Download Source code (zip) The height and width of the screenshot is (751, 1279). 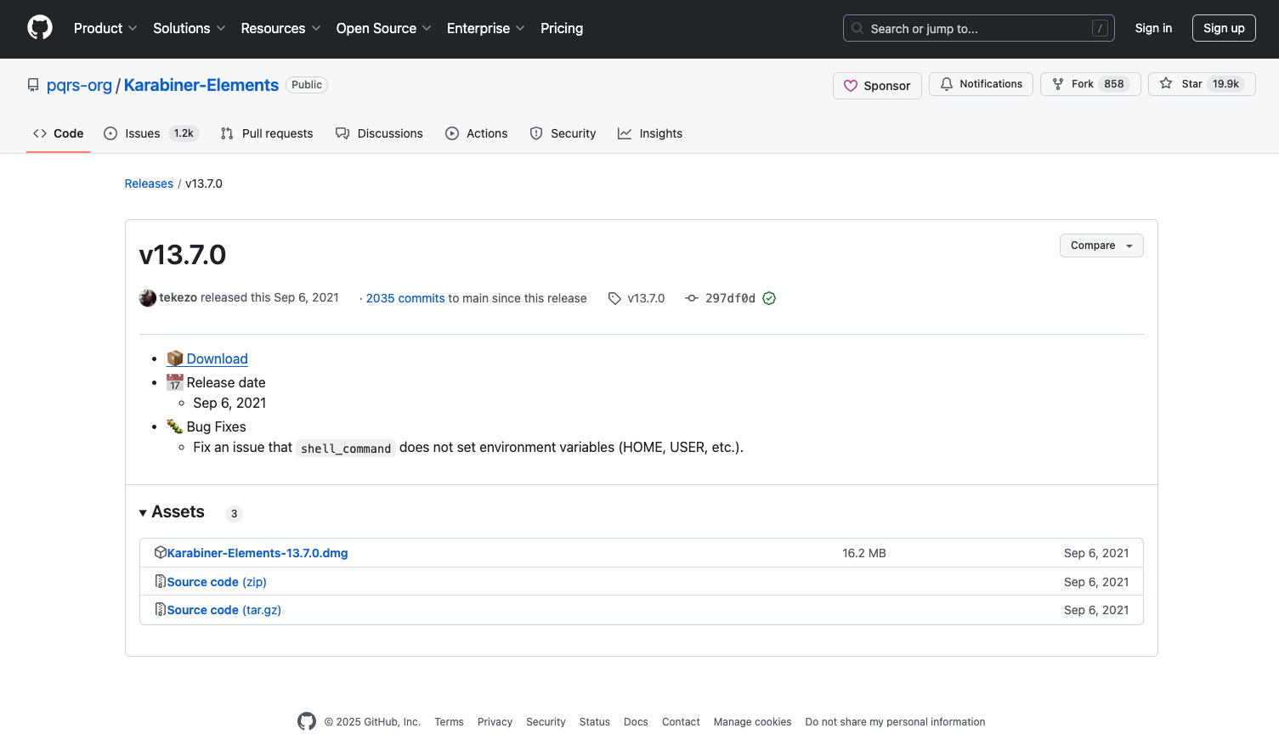(217, 582)
